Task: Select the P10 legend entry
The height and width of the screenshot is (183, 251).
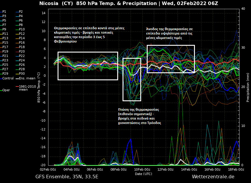Action: pyautogui.click(x=22, y=29)
